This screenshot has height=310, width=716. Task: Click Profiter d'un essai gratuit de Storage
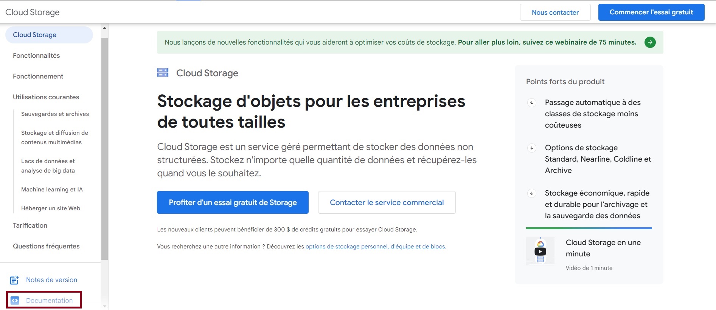pyautogui.click(x=233, y=202)
